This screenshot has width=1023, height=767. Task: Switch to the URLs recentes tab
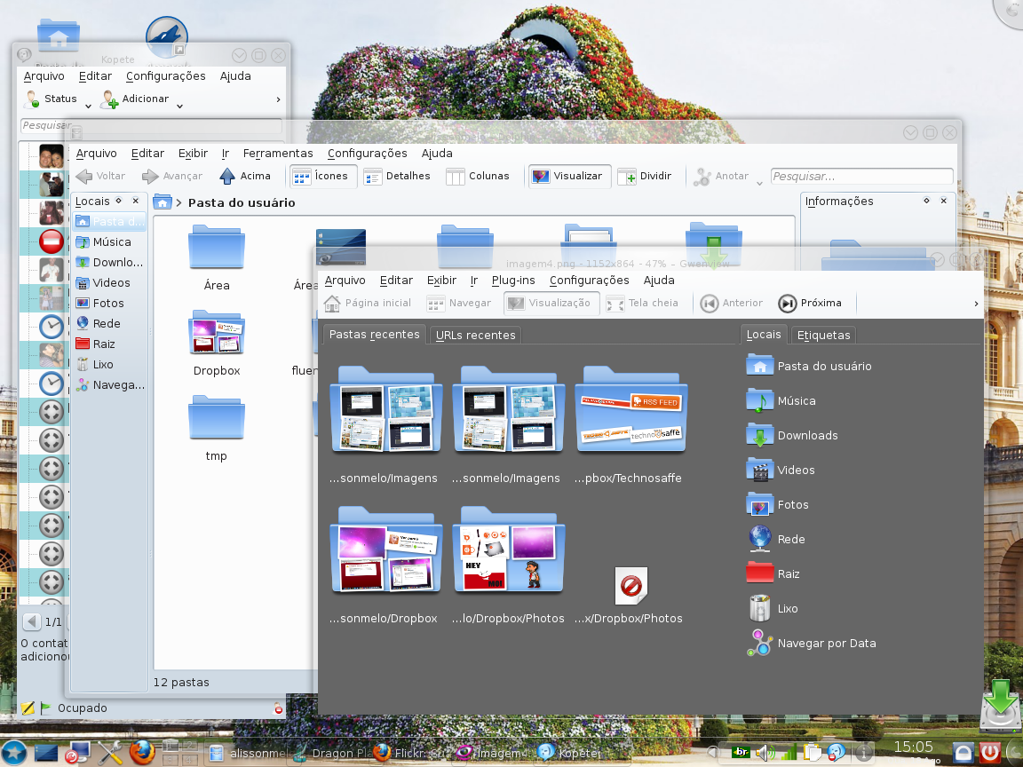tap(476, 335)
